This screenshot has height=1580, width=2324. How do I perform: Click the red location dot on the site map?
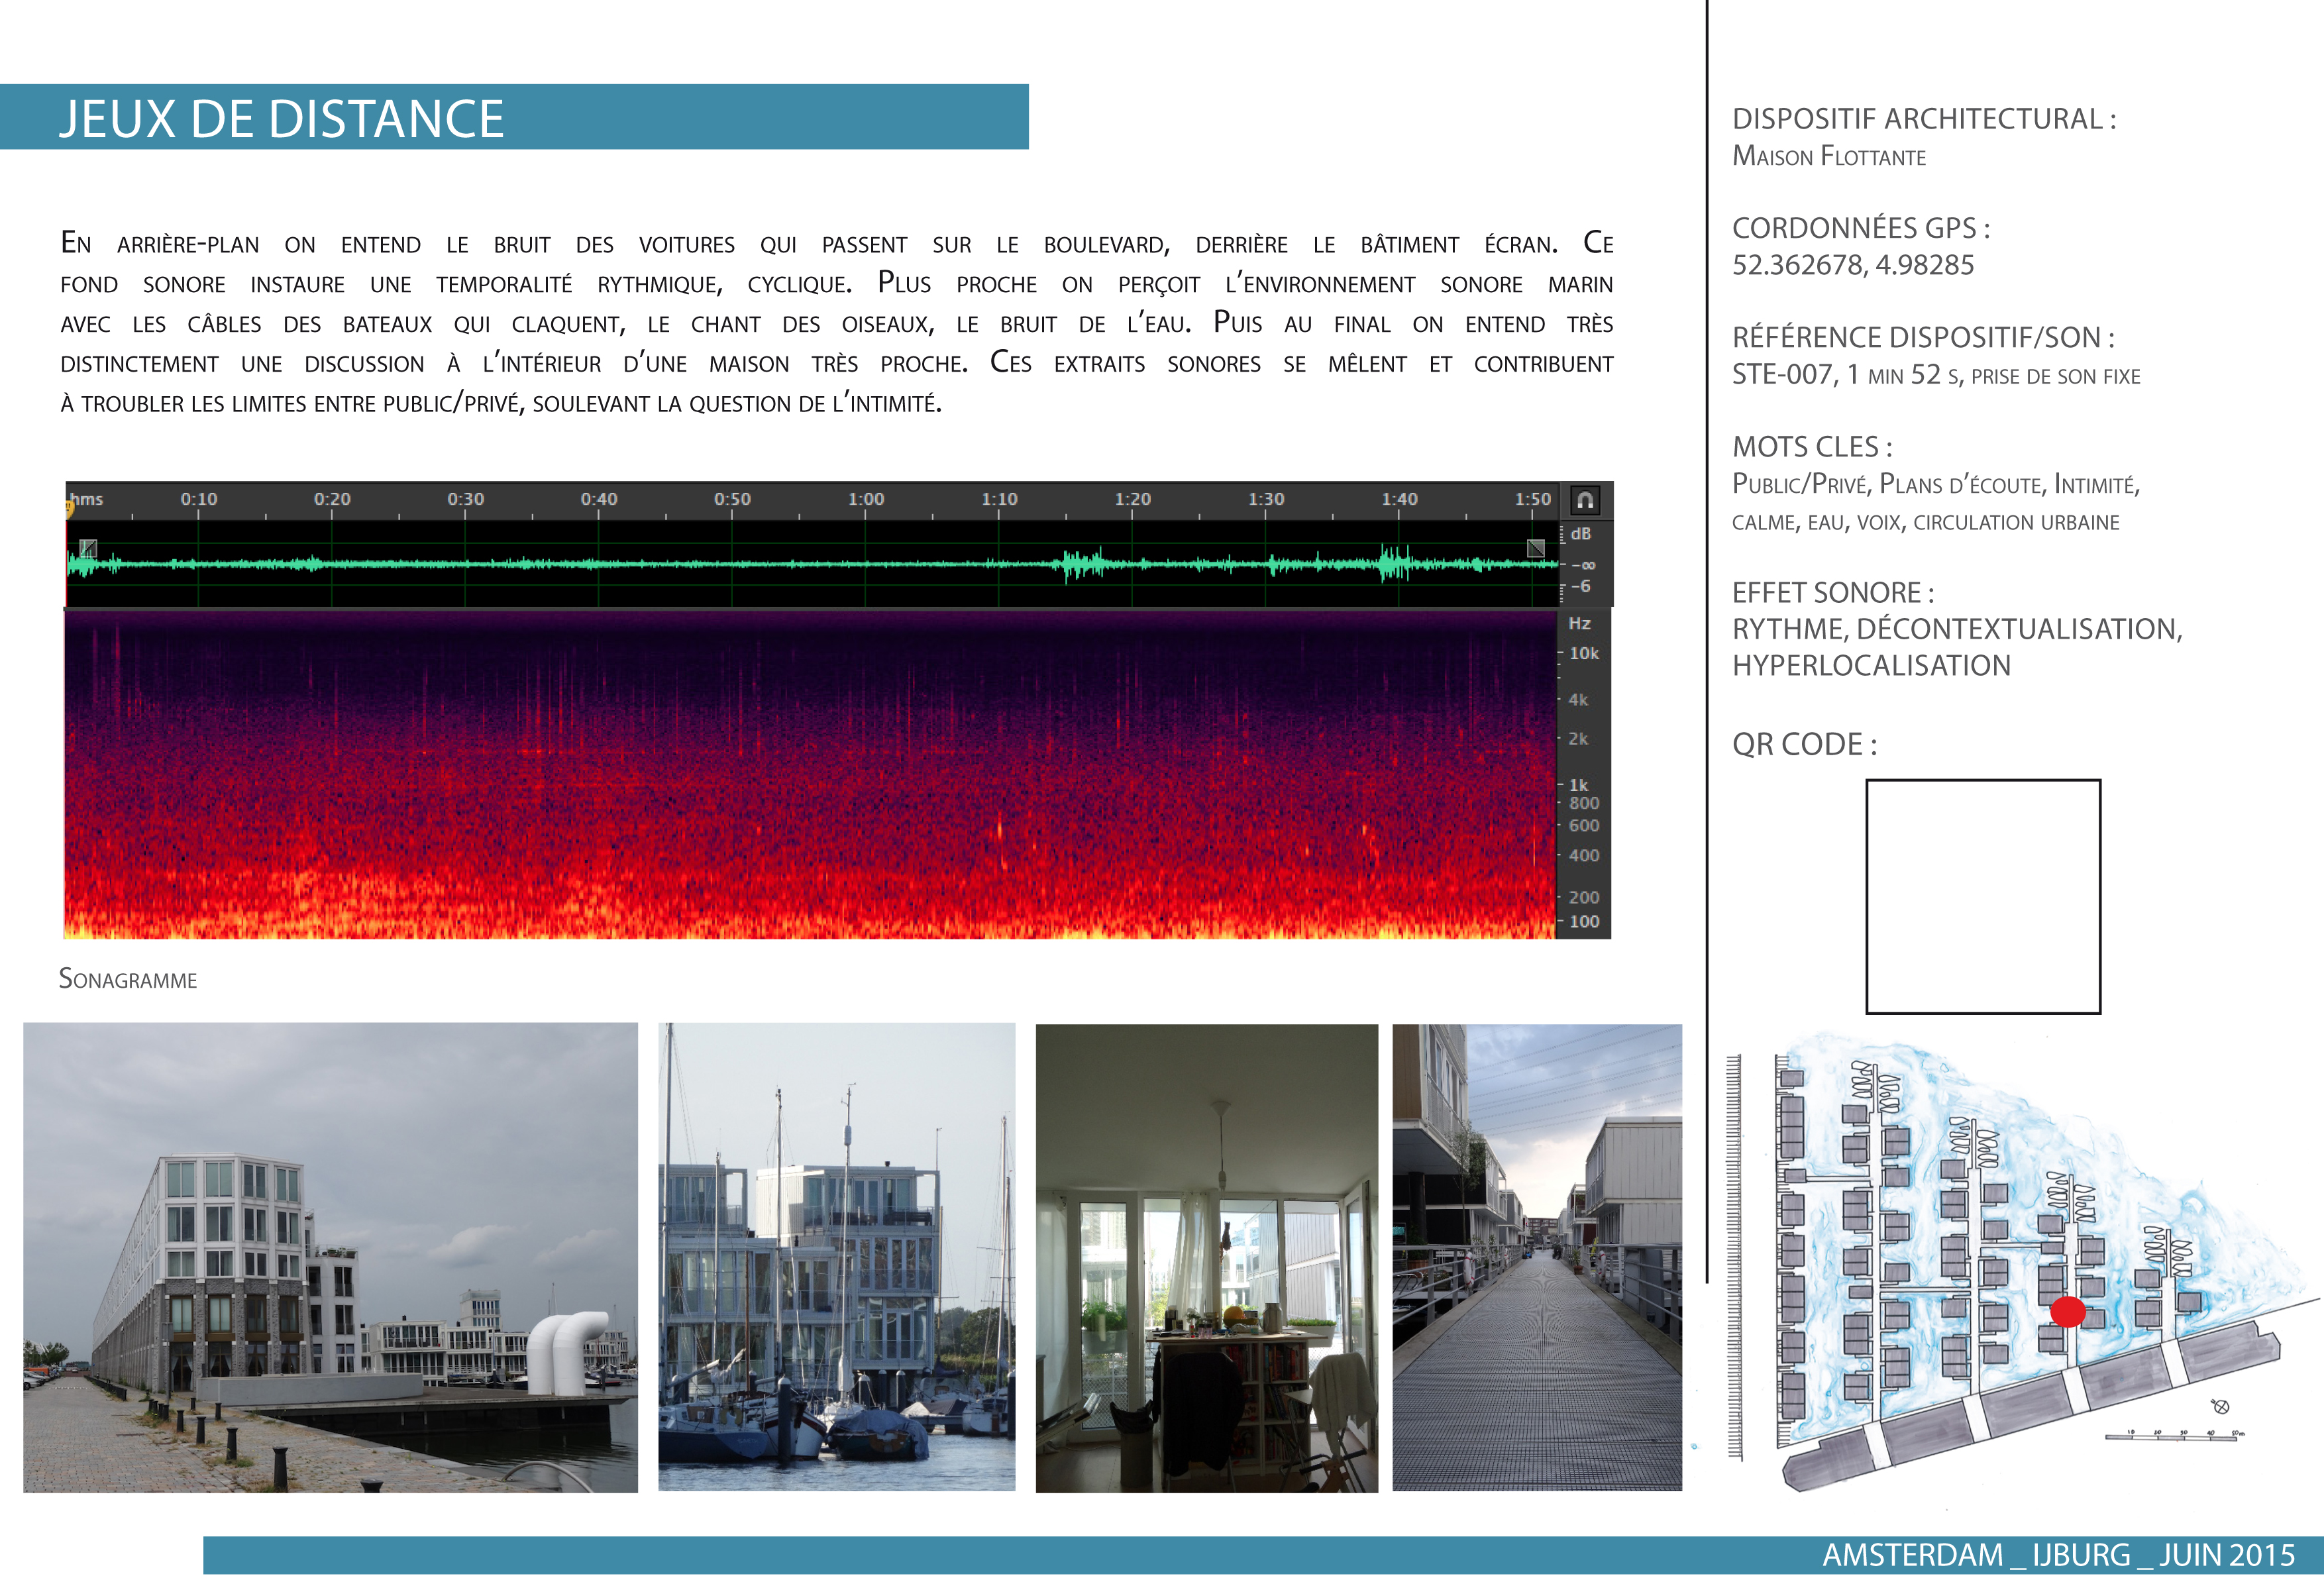point(2068,1311)
